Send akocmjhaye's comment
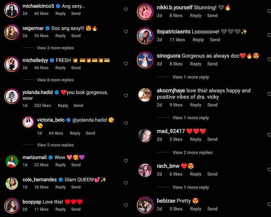 coord(212,105)
